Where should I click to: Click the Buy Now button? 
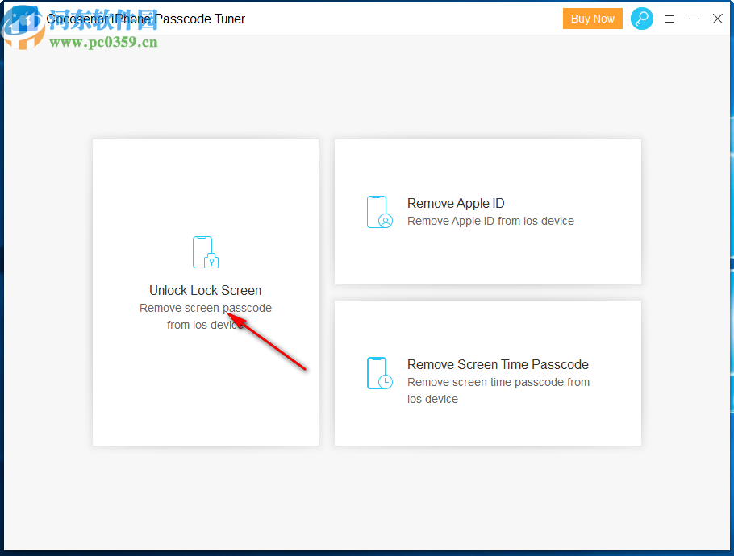tap(592, 19)
